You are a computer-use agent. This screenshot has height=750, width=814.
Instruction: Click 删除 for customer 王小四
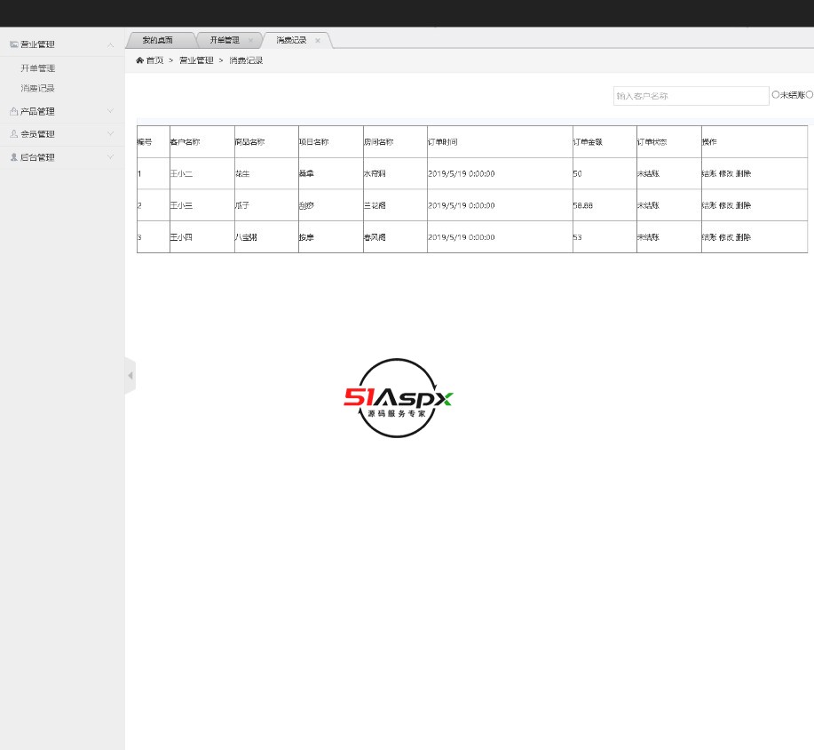pos(743,237)
